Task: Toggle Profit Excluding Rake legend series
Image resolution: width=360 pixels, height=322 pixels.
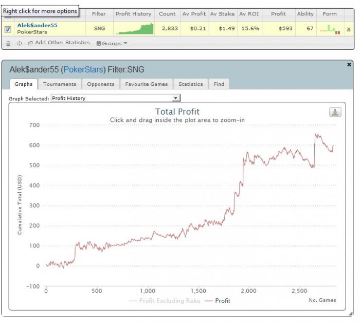Action: [165, 301]
